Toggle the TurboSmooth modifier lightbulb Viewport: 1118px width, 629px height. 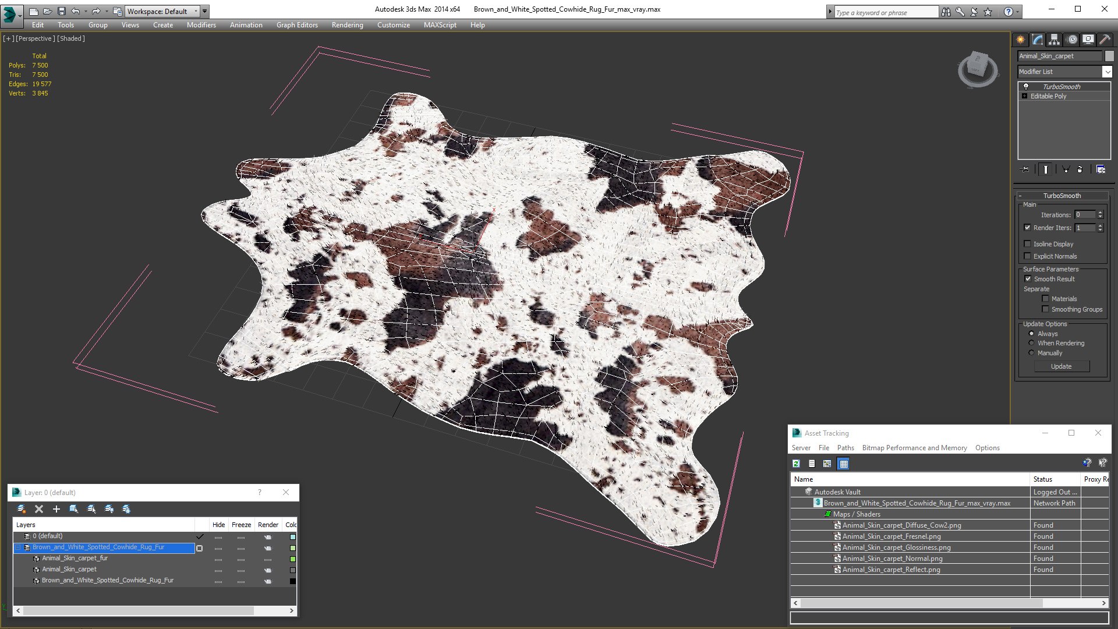tap(1026, 86)
